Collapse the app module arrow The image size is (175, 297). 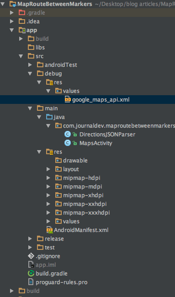point(12,30)
